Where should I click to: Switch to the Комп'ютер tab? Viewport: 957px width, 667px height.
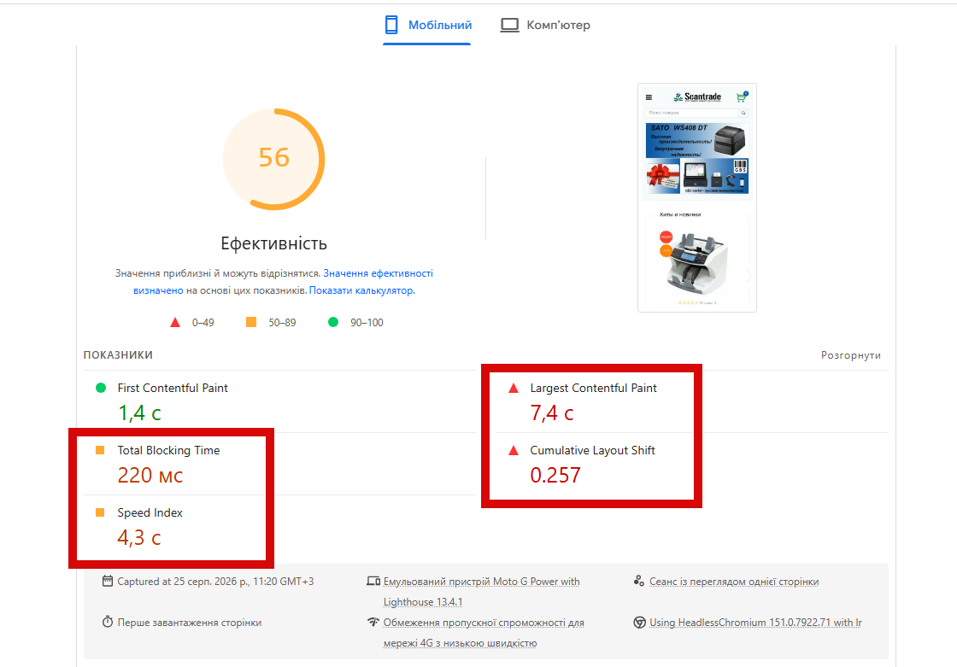coord(545,25)
